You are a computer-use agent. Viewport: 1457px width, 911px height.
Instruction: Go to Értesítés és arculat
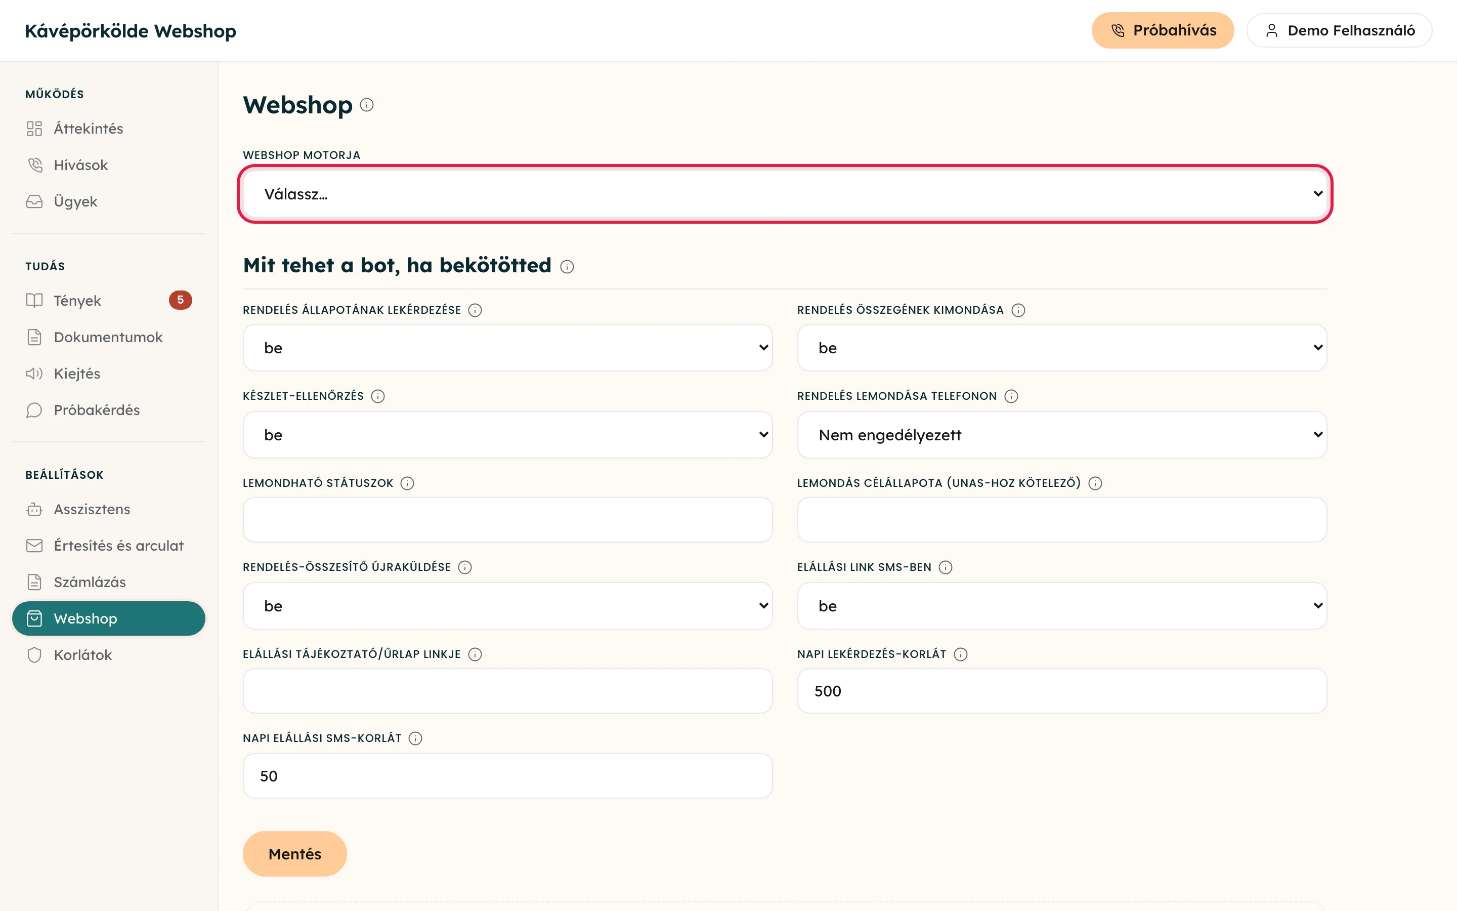tap(108, 545)
